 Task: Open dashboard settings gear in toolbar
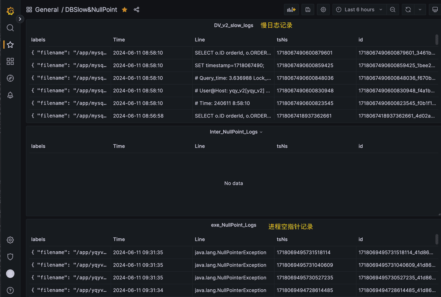tap(323, 9)
